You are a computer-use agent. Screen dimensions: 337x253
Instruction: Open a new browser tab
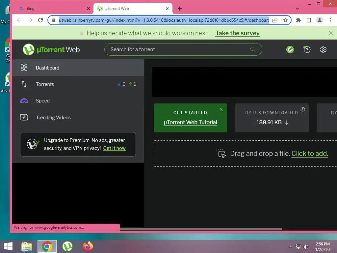pyautogui.click(x=180, y=9)
